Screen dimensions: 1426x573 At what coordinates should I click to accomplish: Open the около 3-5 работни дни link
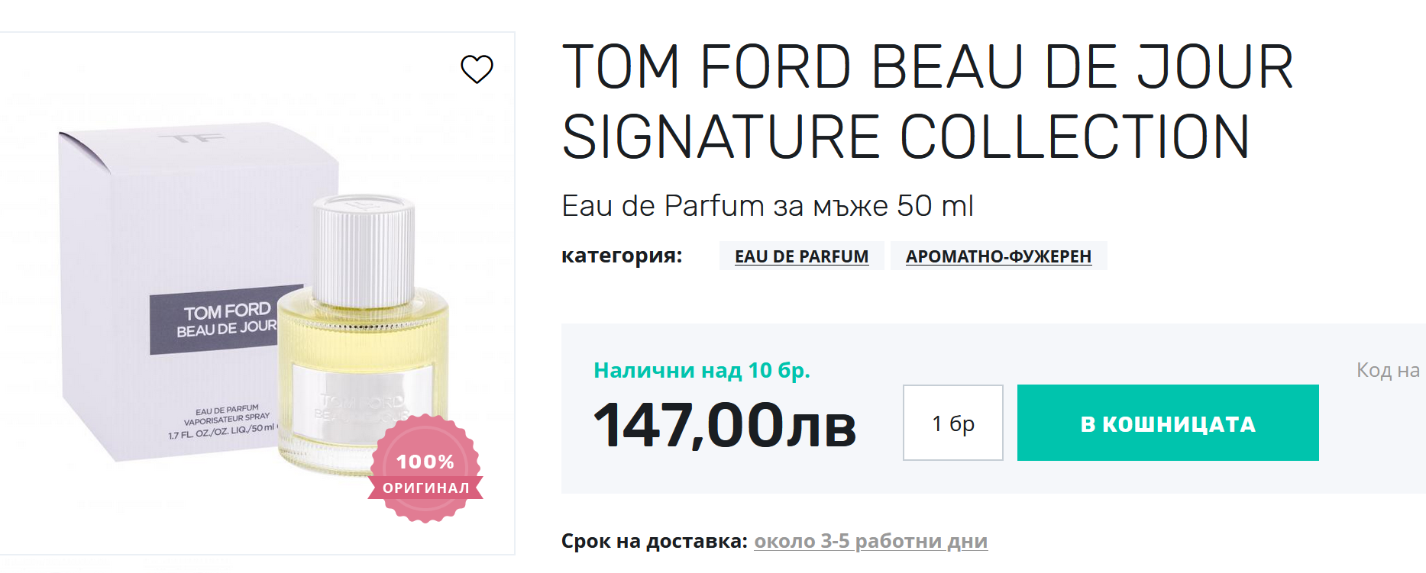[870, 541]
